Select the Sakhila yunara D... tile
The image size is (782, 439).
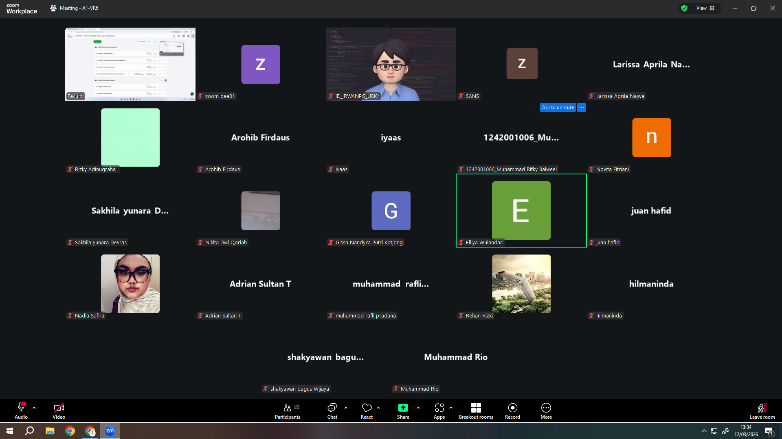[x=130, y=211]
